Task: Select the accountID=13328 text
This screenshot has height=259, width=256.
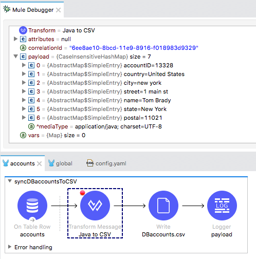Action: point(149,65)
